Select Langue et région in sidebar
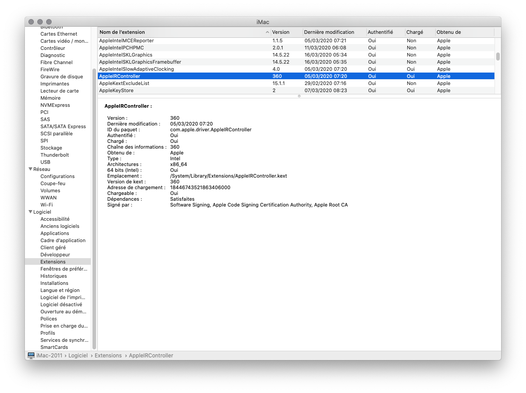526x393 pixels. tap(60, 290)
